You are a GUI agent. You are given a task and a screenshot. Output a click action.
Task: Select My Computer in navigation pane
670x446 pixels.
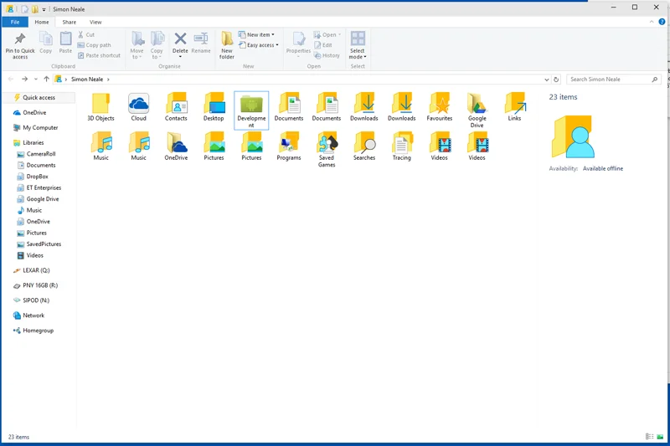tap(40, 128)
